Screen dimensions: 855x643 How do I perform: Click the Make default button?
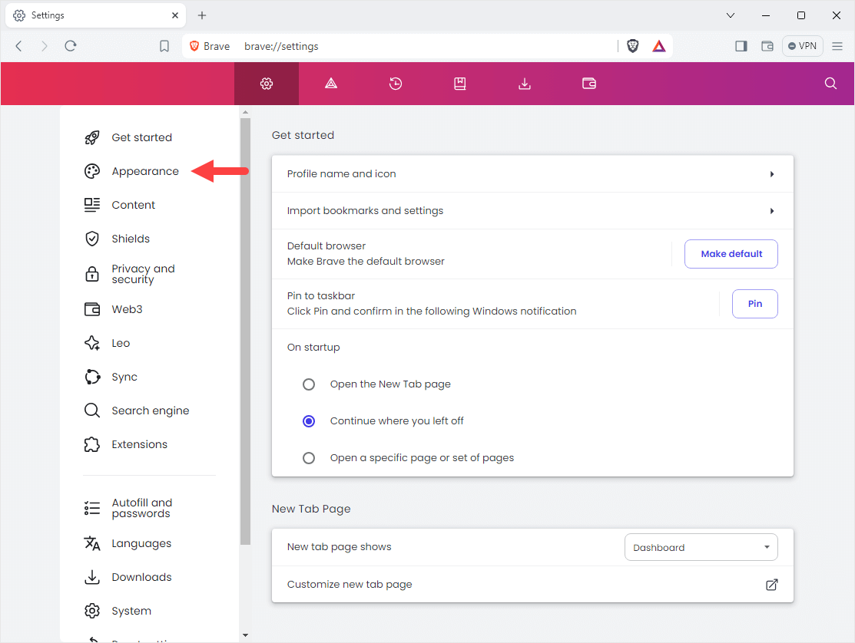coord(731,254)
